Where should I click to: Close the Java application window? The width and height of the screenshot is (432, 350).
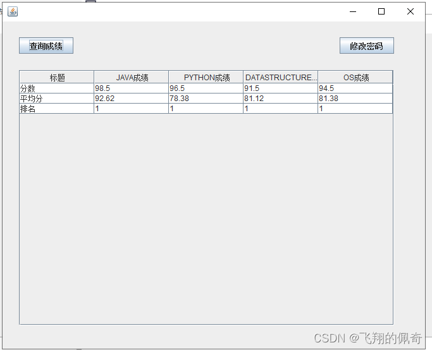(x=410, y=11)
